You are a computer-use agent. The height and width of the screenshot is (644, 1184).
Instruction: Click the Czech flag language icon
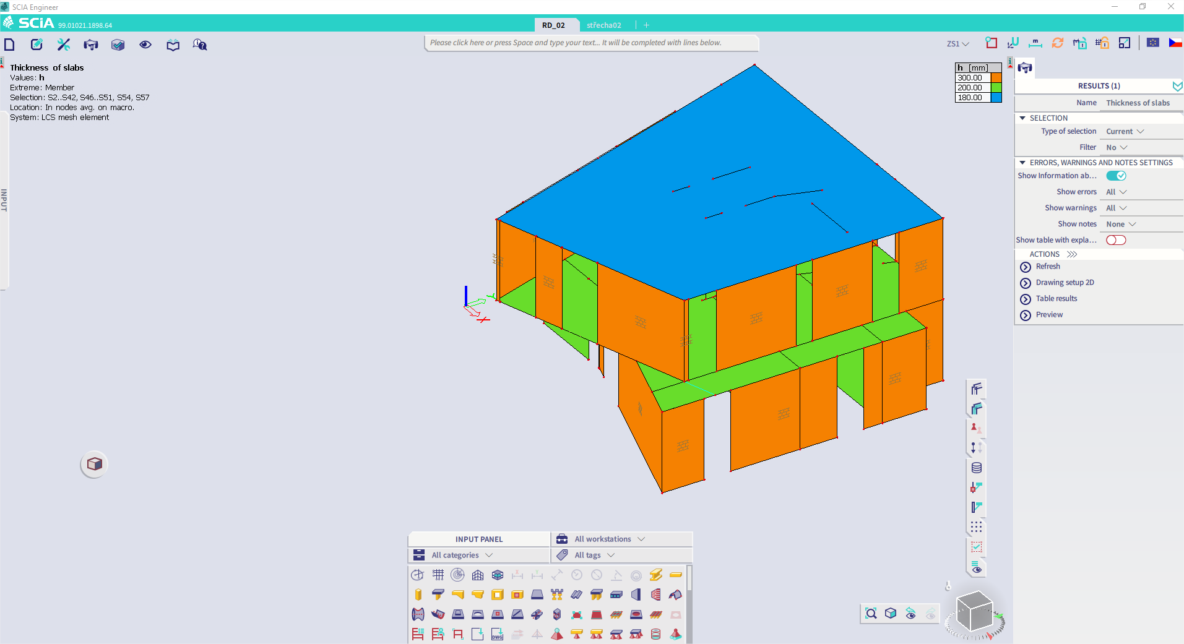coord(1175,43)
